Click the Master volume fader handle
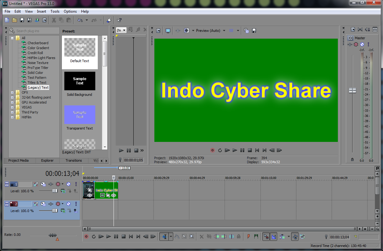This screenshot has height=251, width=383. pos(352,90)
